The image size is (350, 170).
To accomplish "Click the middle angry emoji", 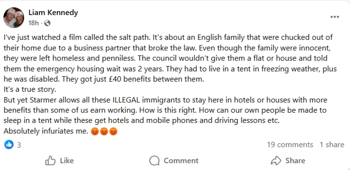I will (x=104, y=131).
